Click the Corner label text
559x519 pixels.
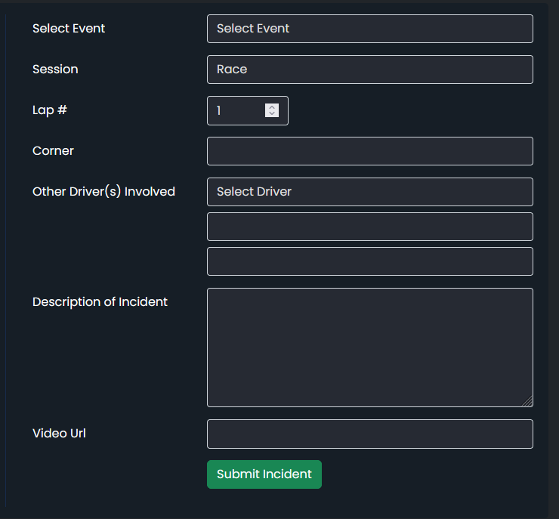[53, 151]
